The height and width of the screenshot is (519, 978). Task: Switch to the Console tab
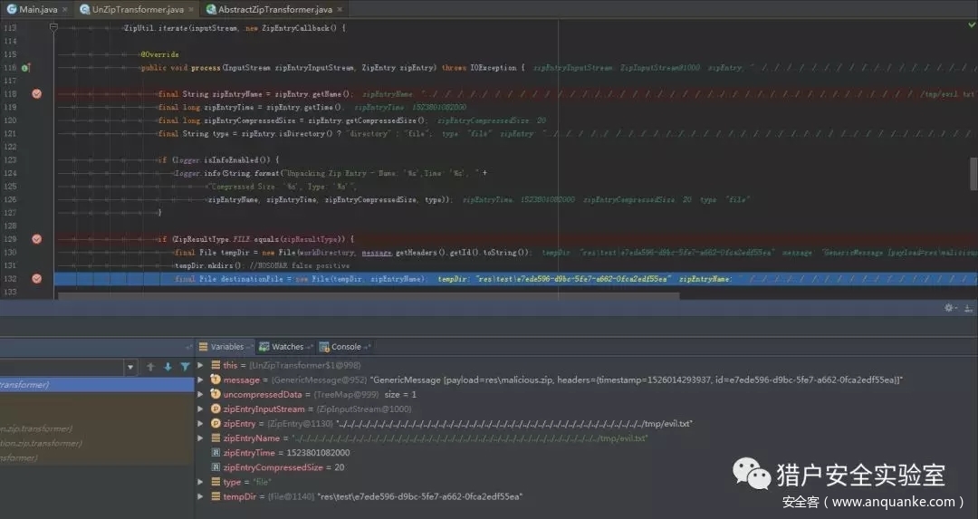[x=345, y=347]
